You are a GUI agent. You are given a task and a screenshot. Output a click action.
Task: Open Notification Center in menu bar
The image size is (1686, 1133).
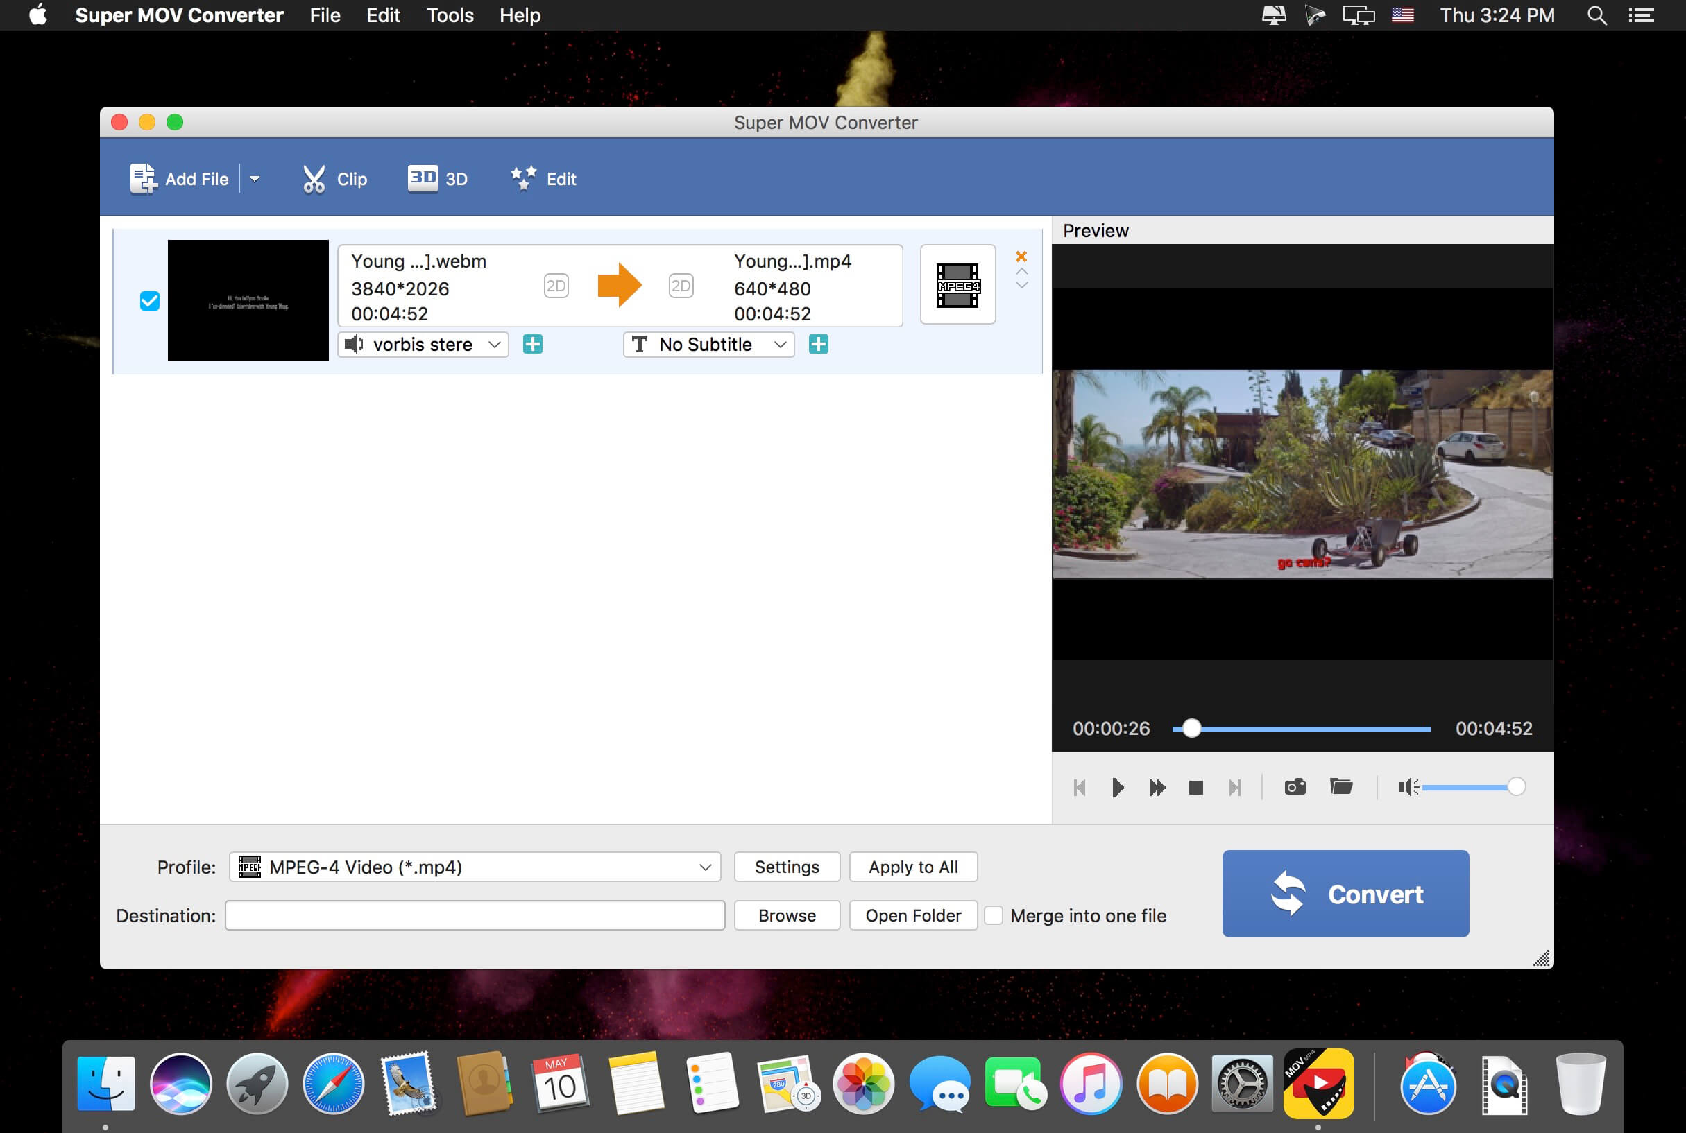point(1641,15)
